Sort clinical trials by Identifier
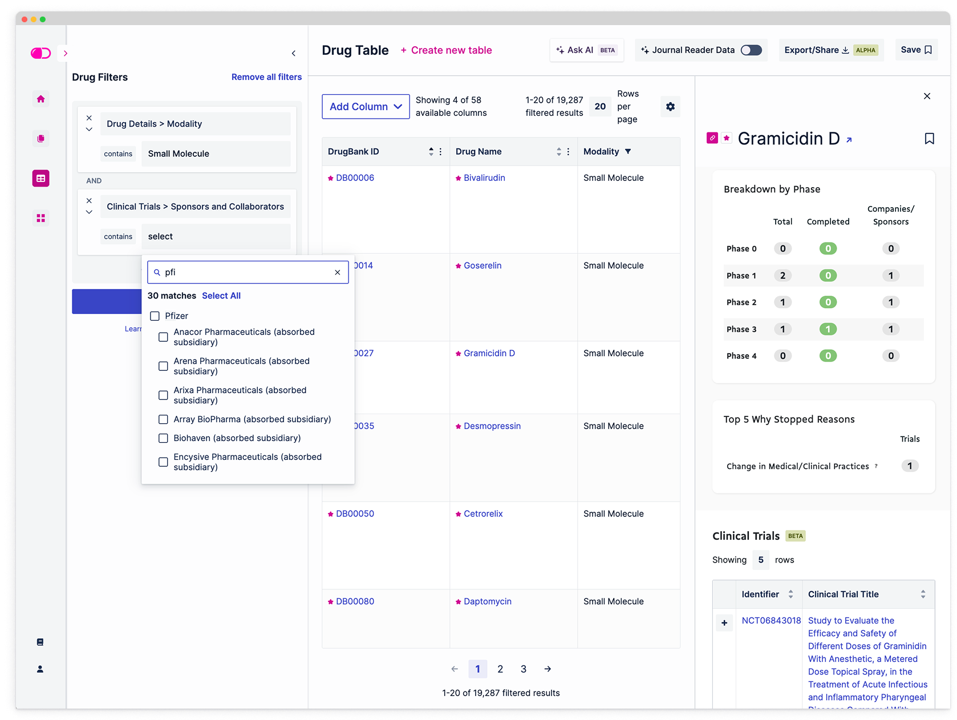The width and height of the screenshot is (957, 720). [x=790, y=594]
